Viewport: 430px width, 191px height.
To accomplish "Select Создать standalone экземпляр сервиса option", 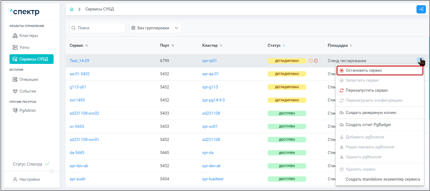I will click(x=383, y=179).
